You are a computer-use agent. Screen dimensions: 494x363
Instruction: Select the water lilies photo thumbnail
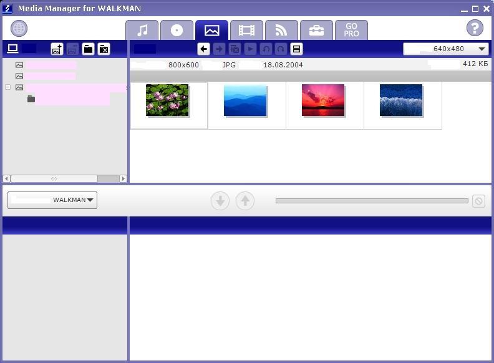click(167, 100)
